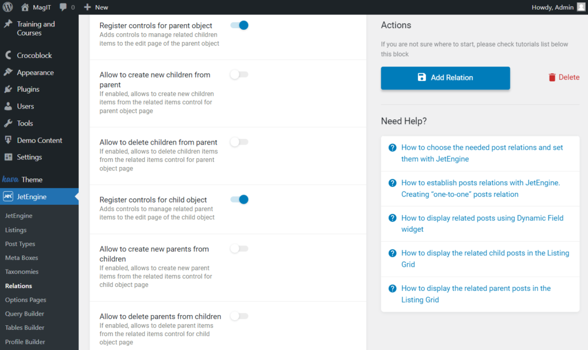Click help icon beside 'Dynamic Field widget' tutorial

(392, 218)
